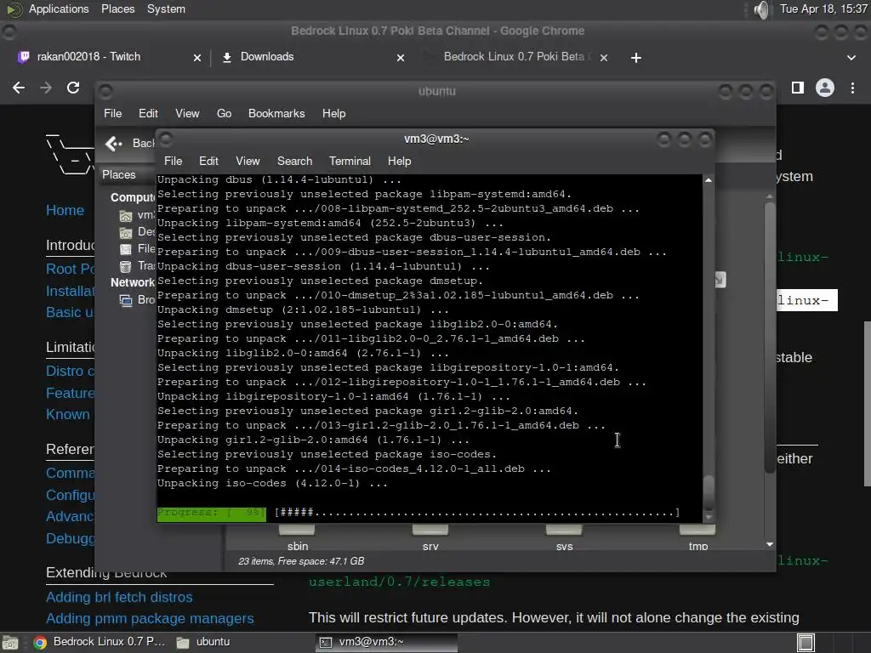871x653 pixels.
Task: Click the Back arrow in file manager
Action: click(114, 144)
